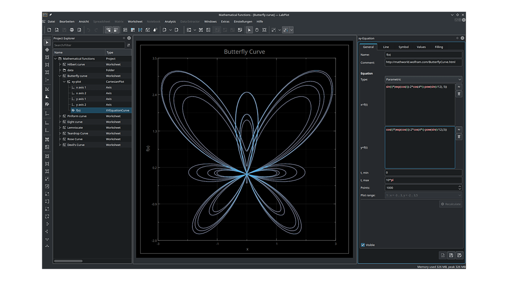This screenshot has height=286, width=508.
Task: Click the Print icon in the toolbar
Action: coord(72,30)
